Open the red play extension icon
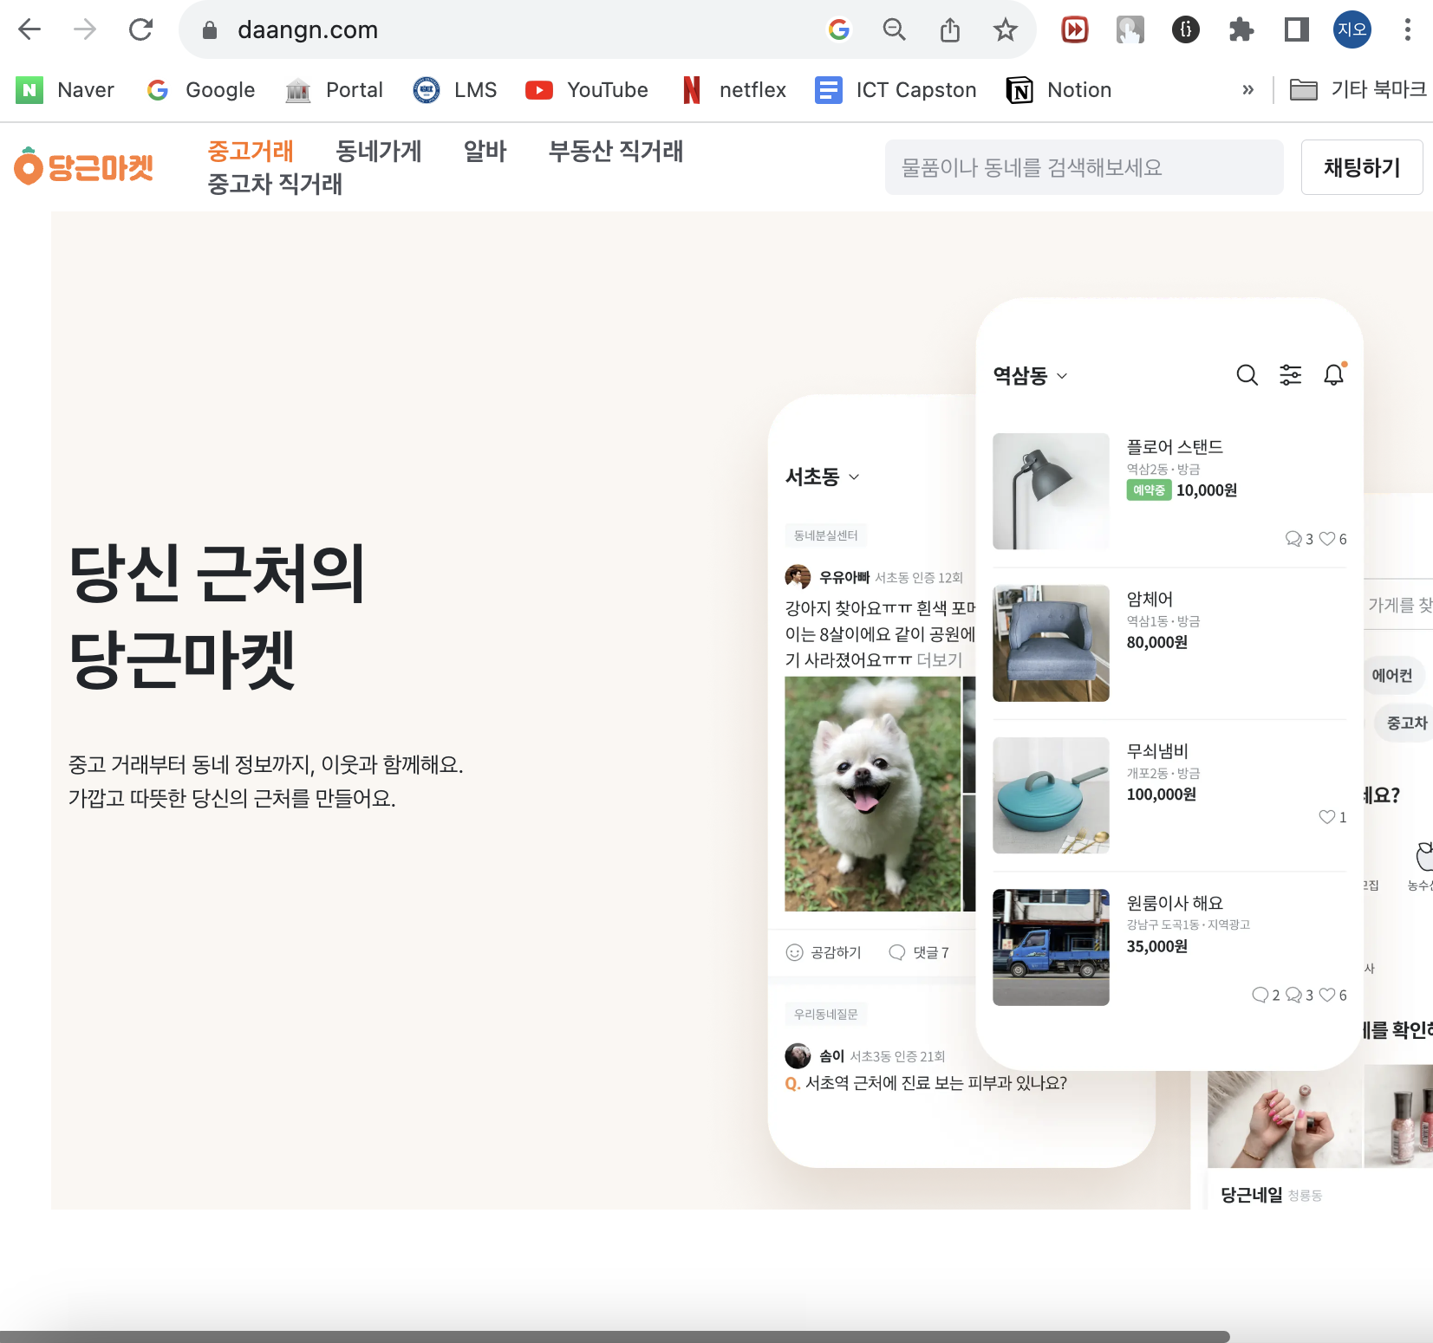Viewport: 1433px width, 1343px height. tap(1075, 29)
